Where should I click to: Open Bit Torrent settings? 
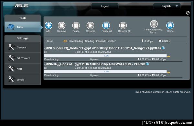(x=23, y=58)
